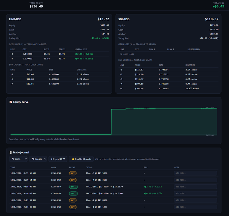The image size is (229, 216).
Task: Click LINK ladder price $12.55
Action: pyautogui.click(x=30, y=84)
